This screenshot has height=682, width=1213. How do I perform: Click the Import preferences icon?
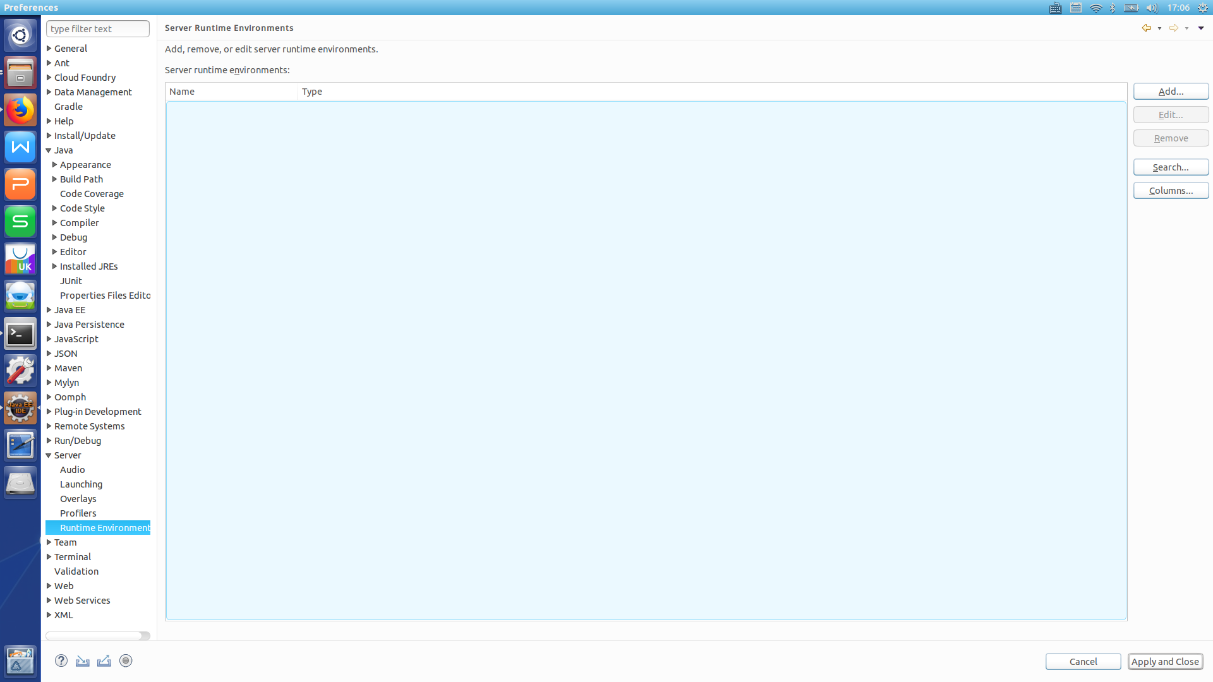pos(83,661)
